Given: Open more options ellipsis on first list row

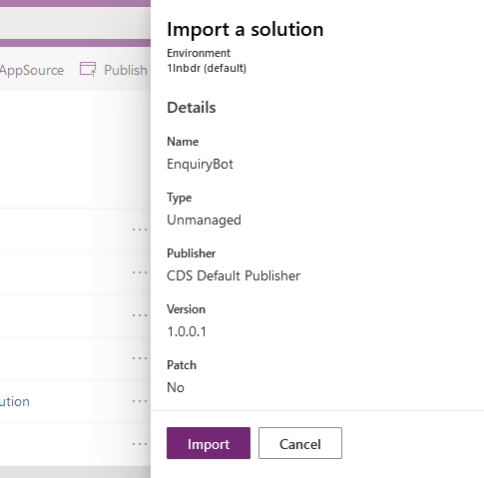Looking at the screenshot, I should 140,230.
